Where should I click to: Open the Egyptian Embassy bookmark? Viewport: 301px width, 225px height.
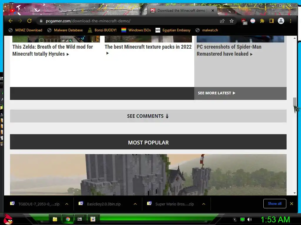pos(173,30)
